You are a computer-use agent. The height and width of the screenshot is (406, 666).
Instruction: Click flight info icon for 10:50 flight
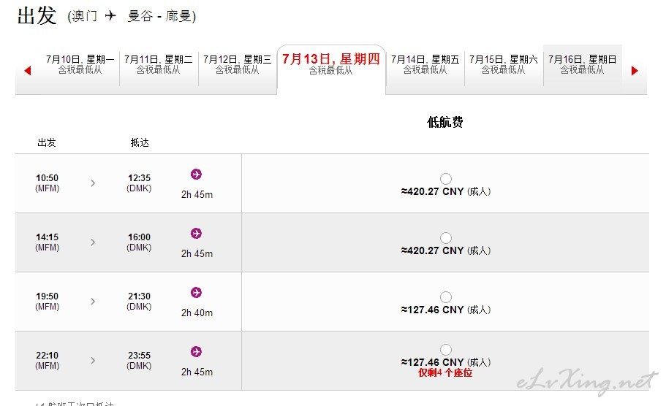(196, 174)
